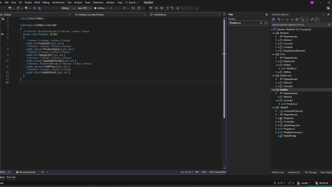The height and width of the screenshot is (187, 332).
Task: Open the Analyze menu
Action: tap(78, 2)
